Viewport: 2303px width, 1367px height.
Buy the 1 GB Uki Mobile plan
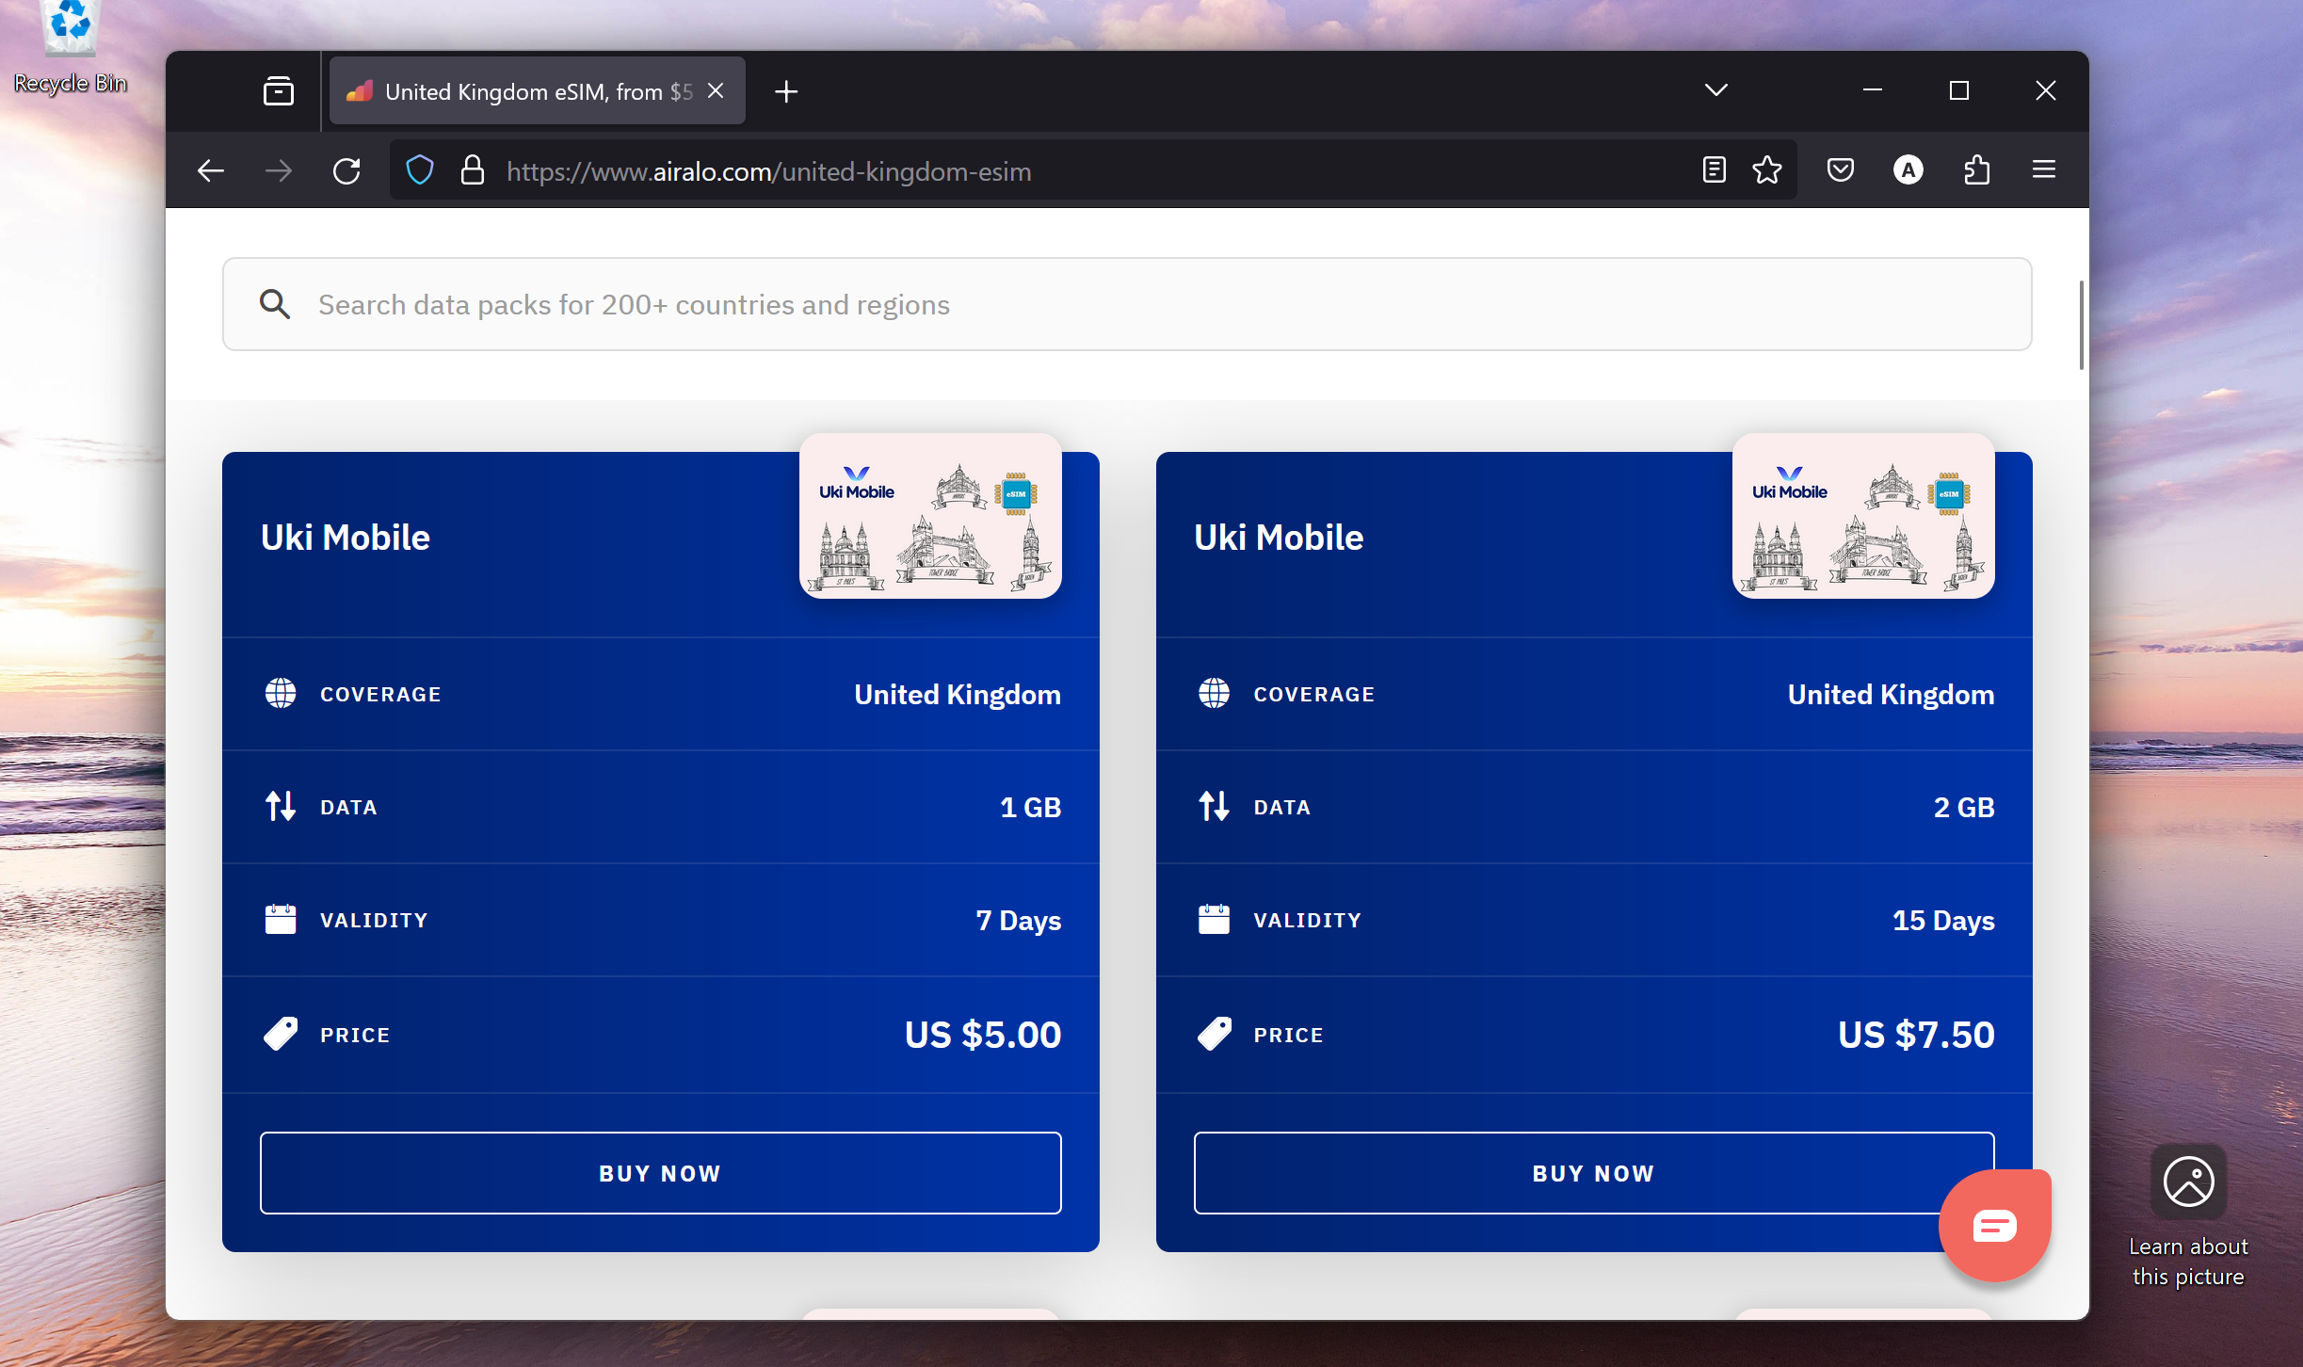(x=661, y=1173)
